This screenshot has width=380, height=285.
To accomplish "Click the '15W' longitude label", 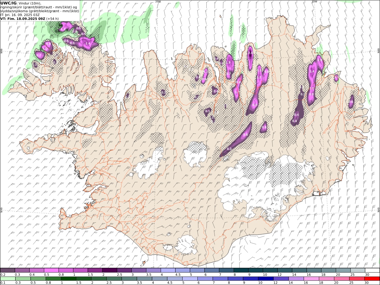I will tap(314, 1).
